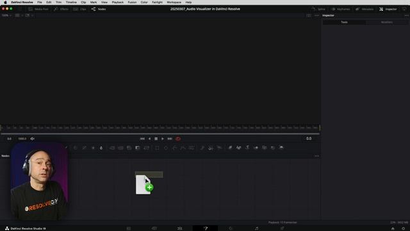Open the File menu
The image size is (410, 231).
[x=40, y=2]
